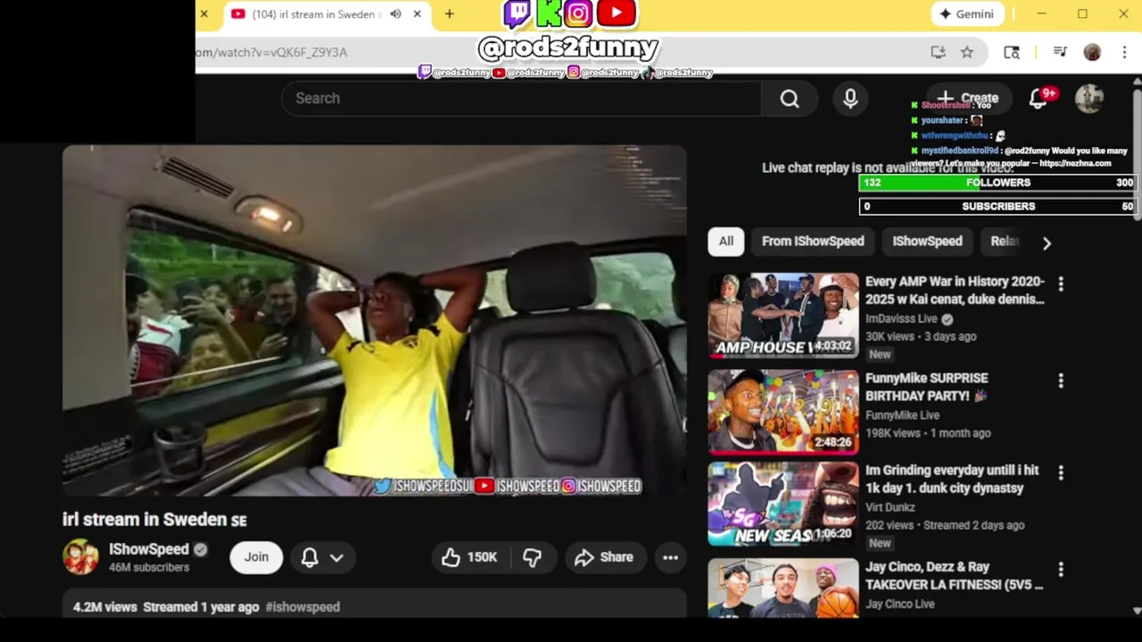This screenshot has width=1142, height=642.
Task: Focus the YouTube Search input field
Action: click(521, 98)
